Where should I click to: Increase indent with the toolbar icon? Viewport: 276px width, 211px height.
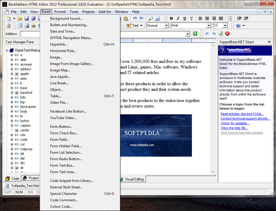[x=239, y=18]
